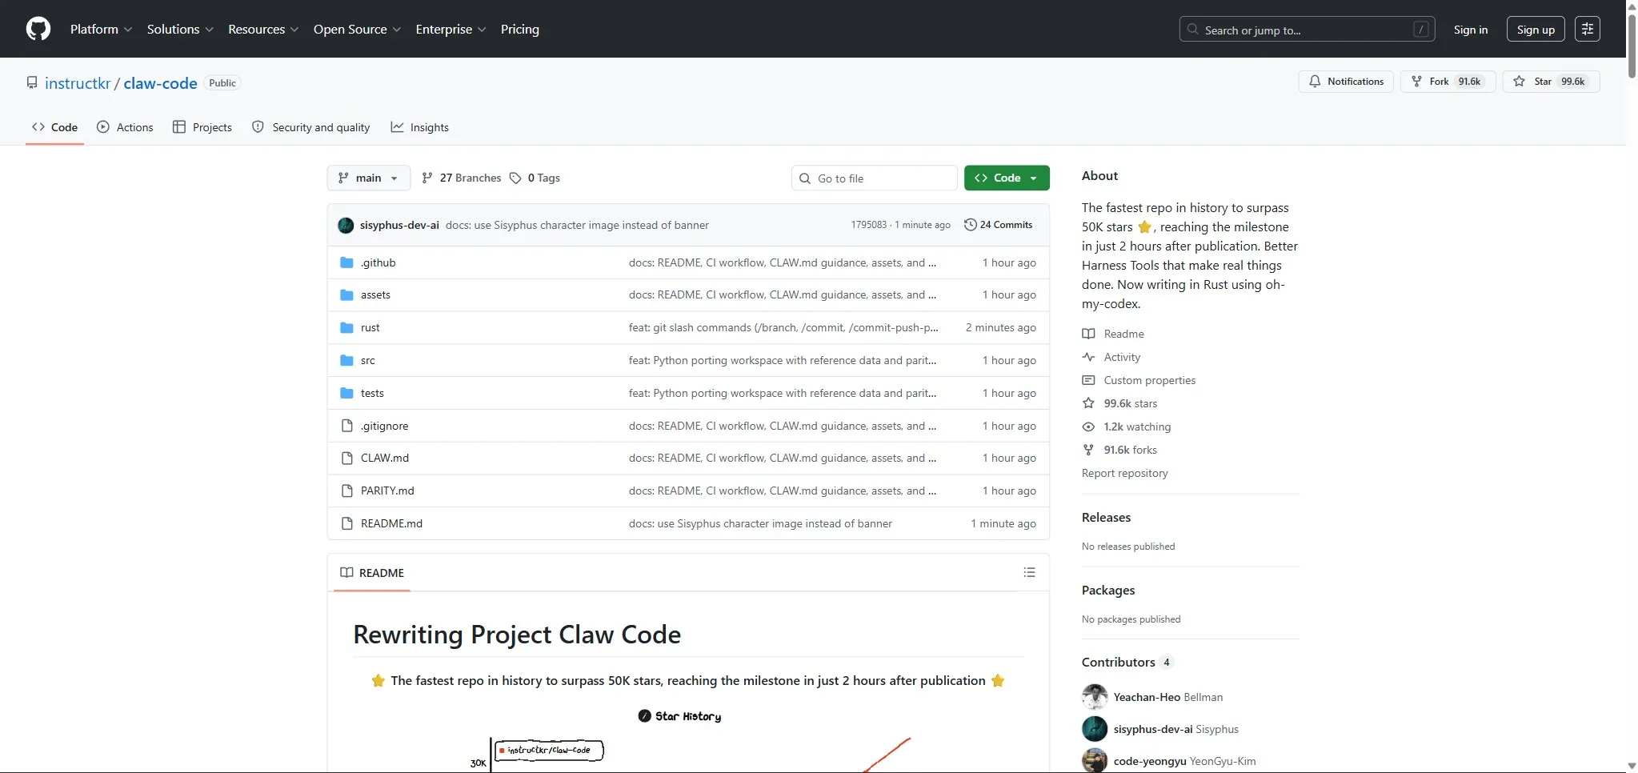Open the README outline list icon
The height and width of the screenshot is (773, 1638).
(1029, 572)
